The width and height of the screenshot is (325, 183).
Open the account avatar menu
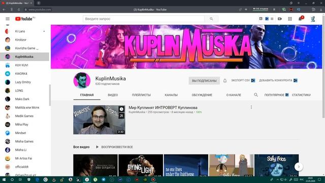click(313, 19)
